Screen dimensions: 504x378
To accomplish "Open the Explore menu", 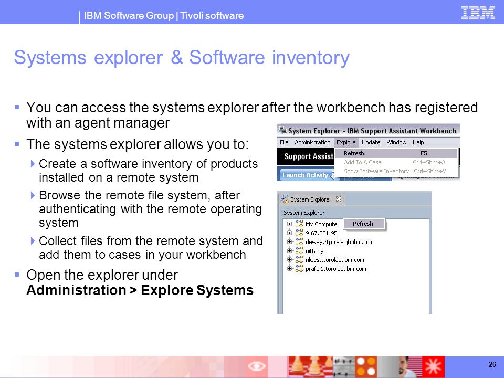I will [346, 142].
